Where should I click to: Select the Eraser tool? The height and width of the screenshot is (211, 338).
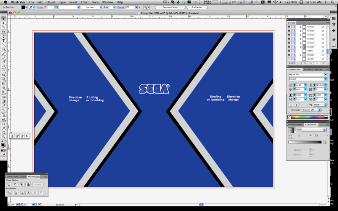pyautogui.click(x=3, y=66)
